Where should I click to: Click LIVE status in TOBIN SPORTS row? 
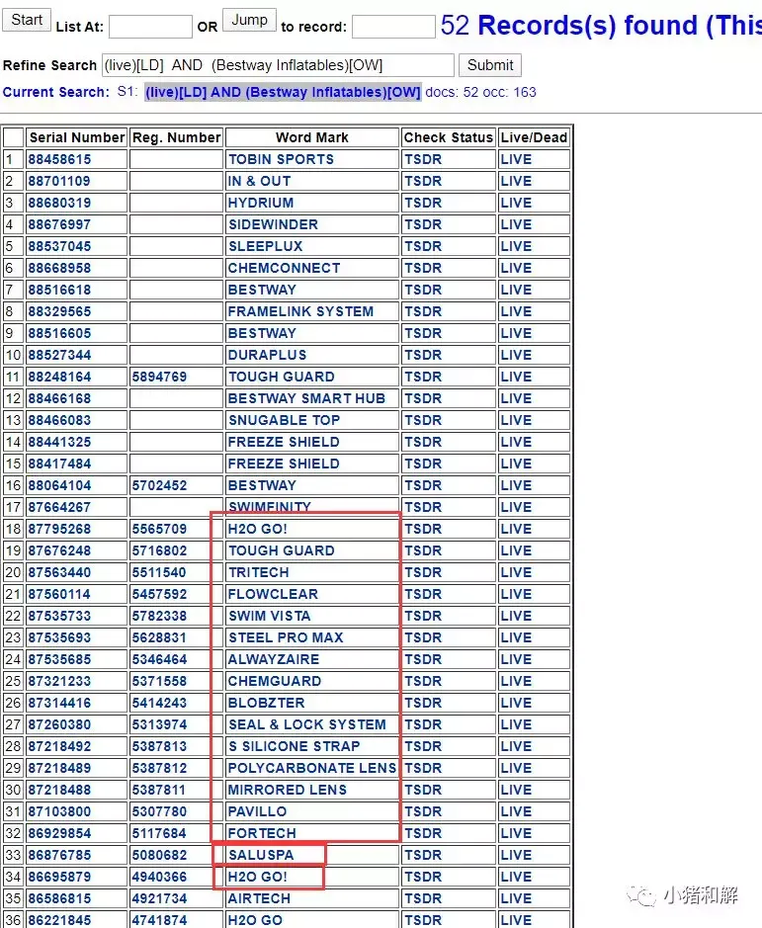coord(516,159)
